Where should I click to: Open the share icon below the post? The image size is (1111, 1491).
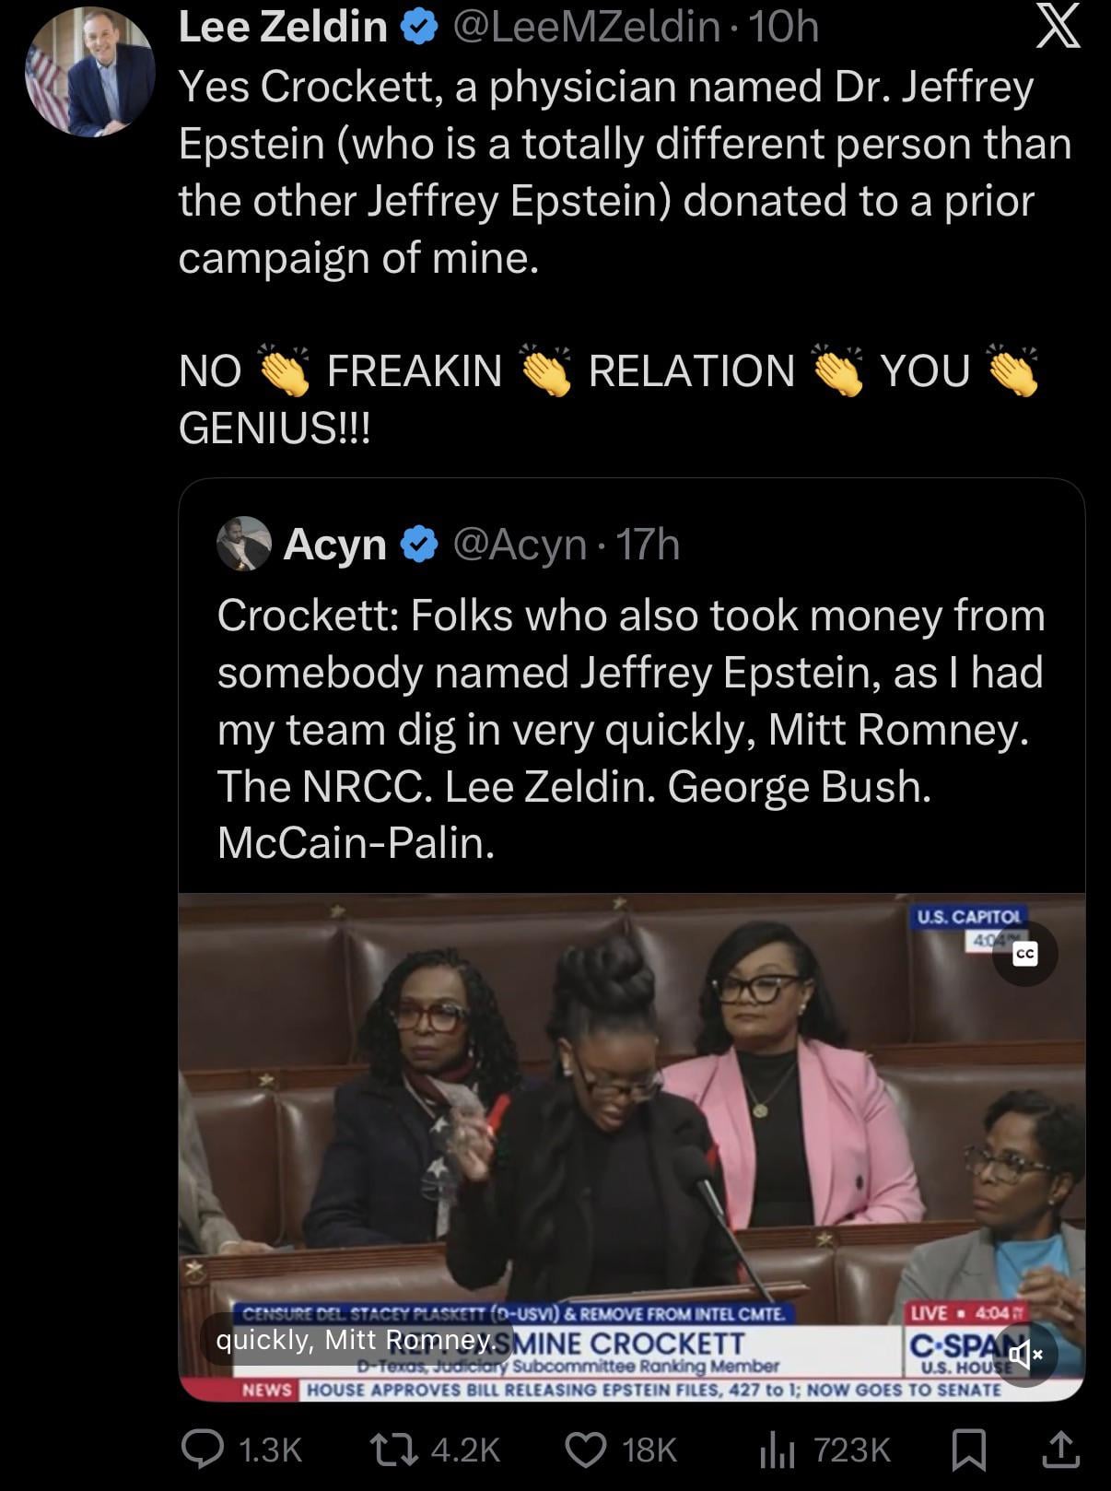click(1059, 1450)
